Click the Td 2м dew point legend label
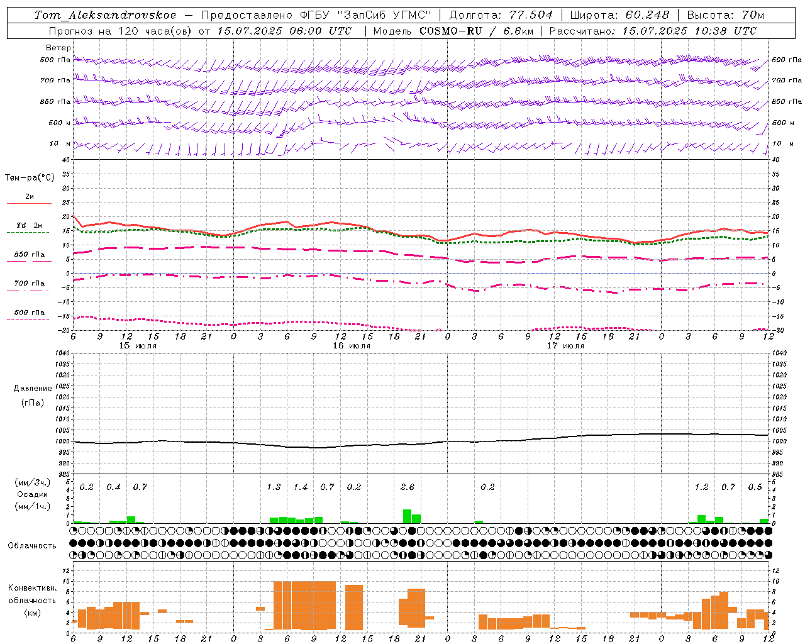The width and height of the screenshot is (805, 644). pyautogui.click(x=30, y=225)
